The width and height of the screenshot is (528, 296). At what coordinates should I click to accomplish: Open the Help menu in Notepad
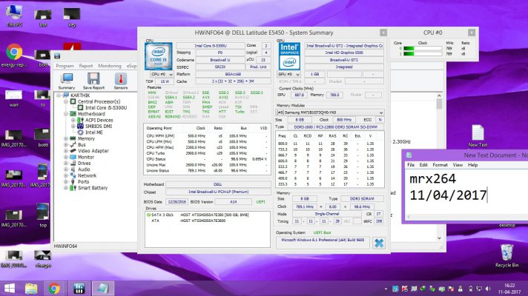point(472,165)
